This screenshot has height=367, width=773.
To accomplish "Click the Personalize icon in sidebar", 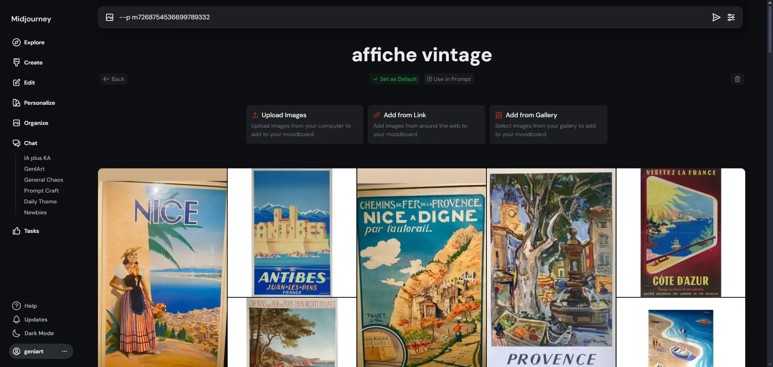I will [x=17, y=103].
